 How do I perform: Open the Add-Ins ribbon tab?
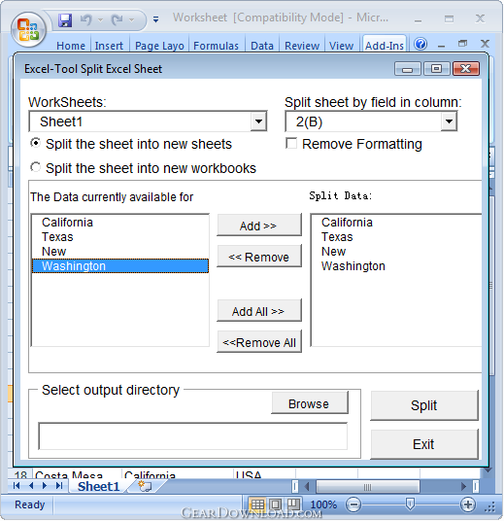(x=385, y=45)
